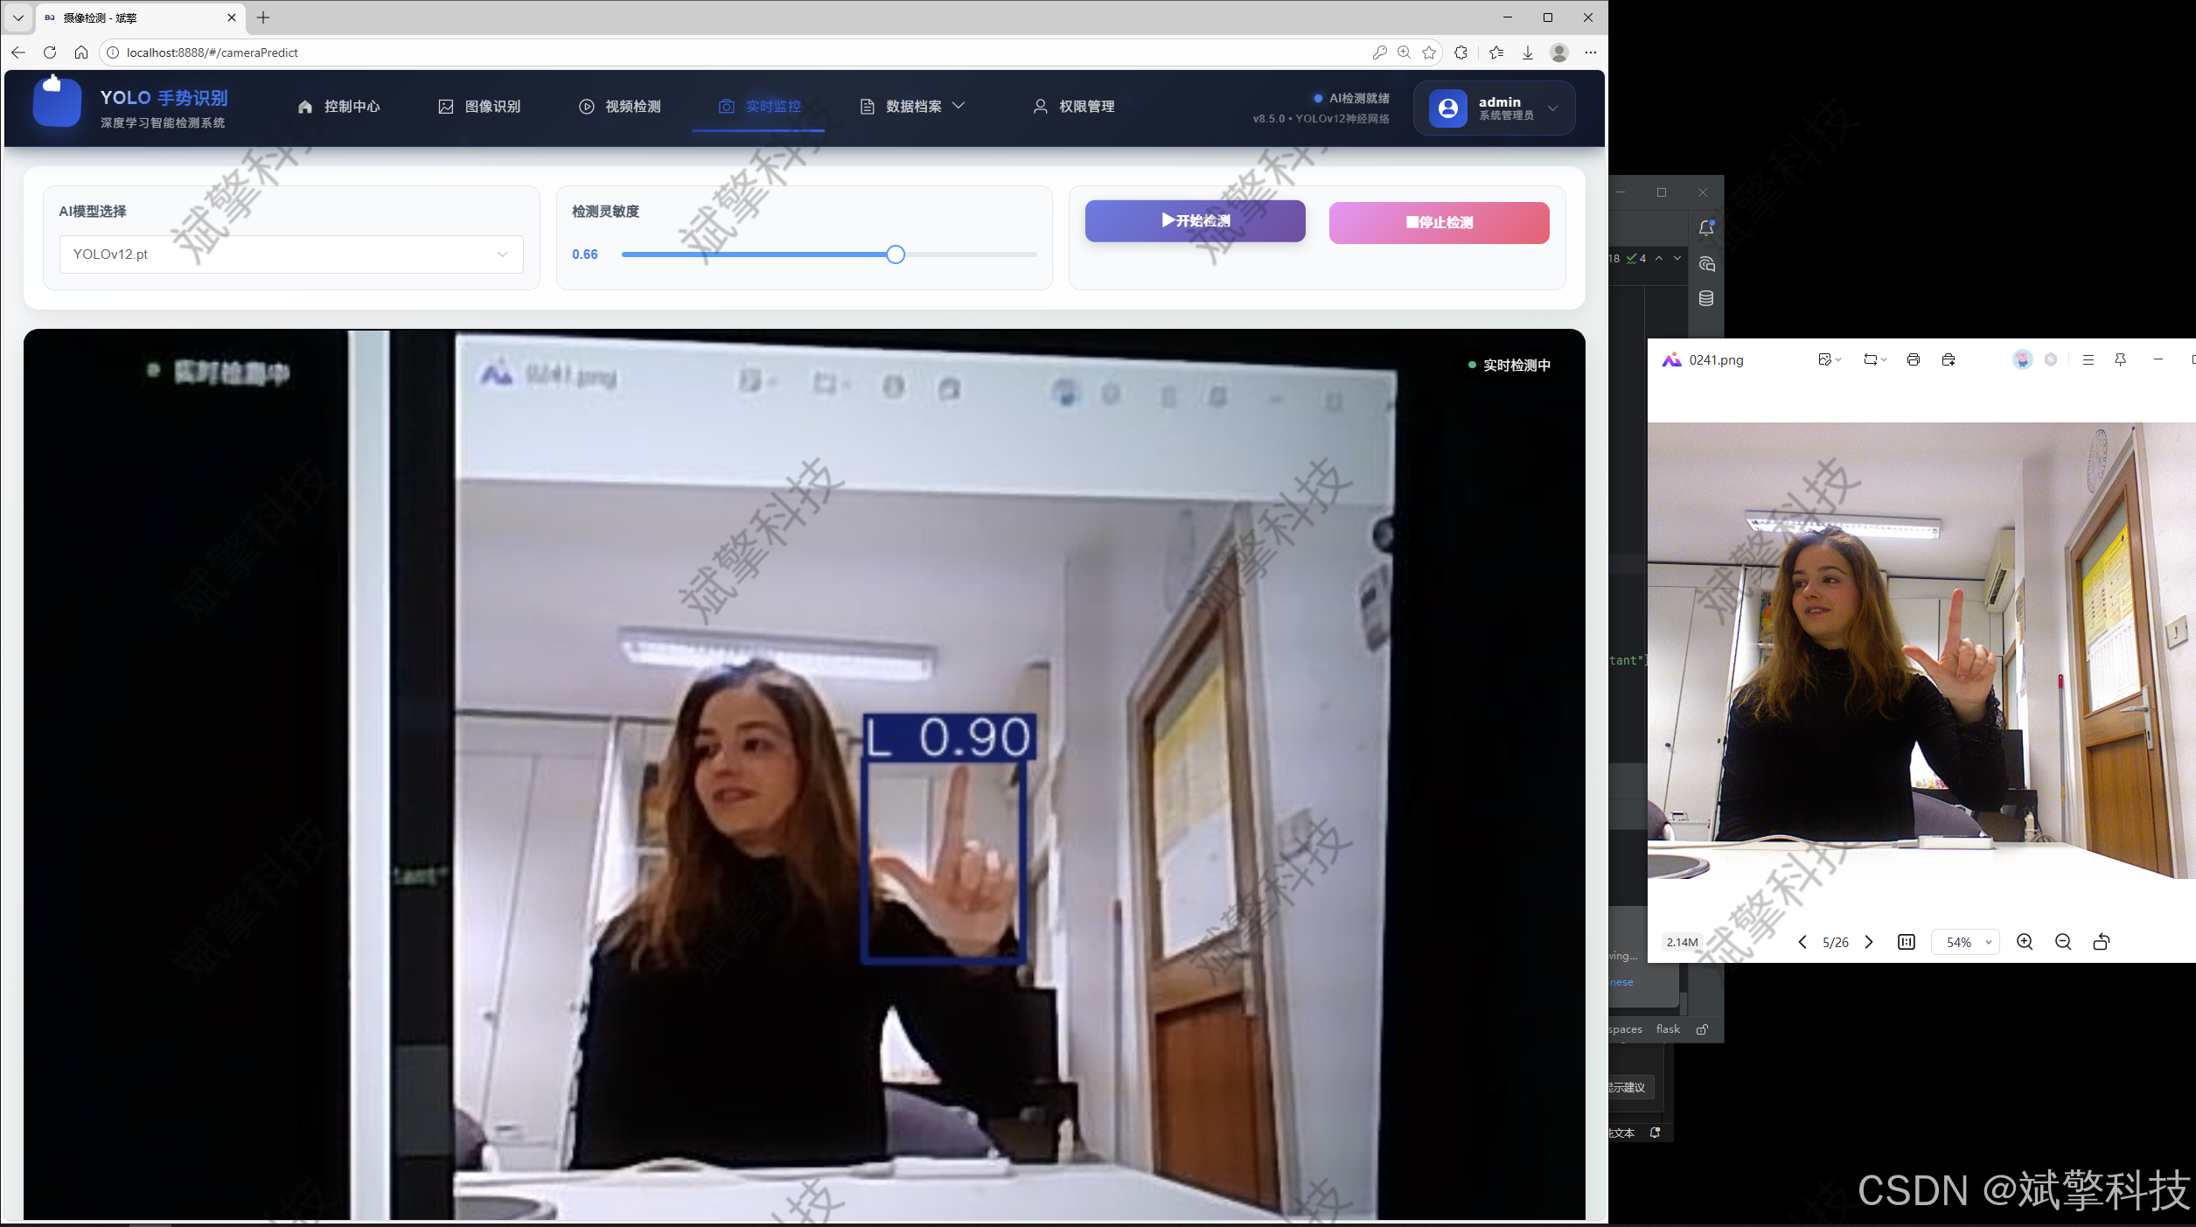Click the print icon in image viewer
This screenshot has width=2196, height=1227.
(x=1913, y=359)
